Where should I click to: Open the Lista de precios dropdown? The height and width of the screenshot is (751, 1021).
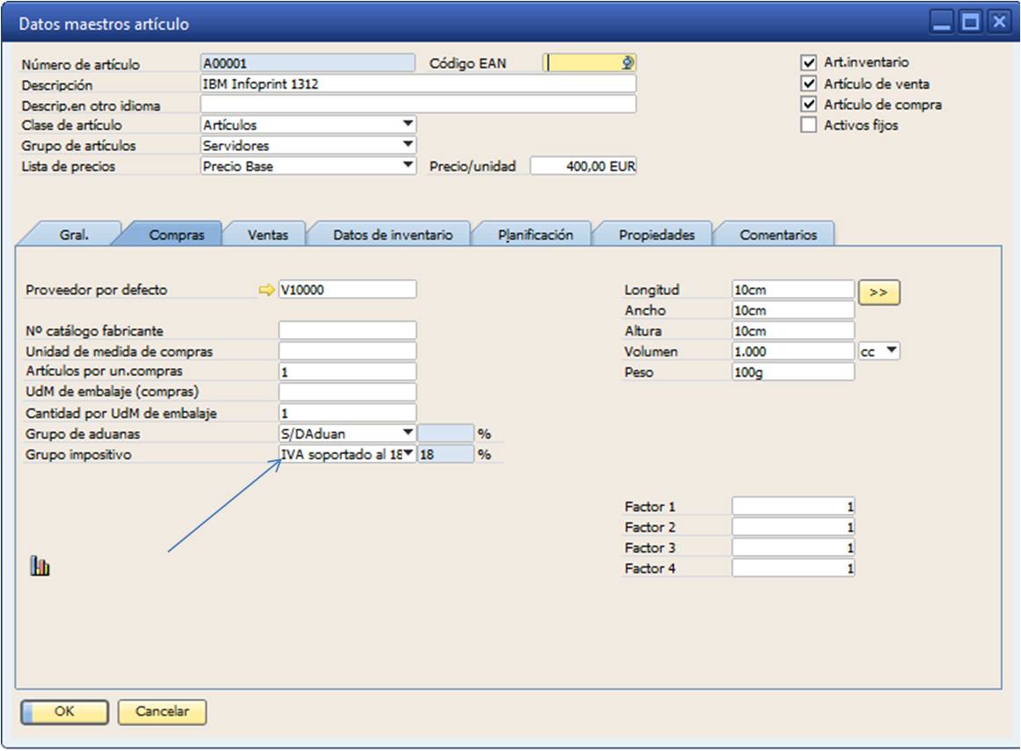click(408, 165)
